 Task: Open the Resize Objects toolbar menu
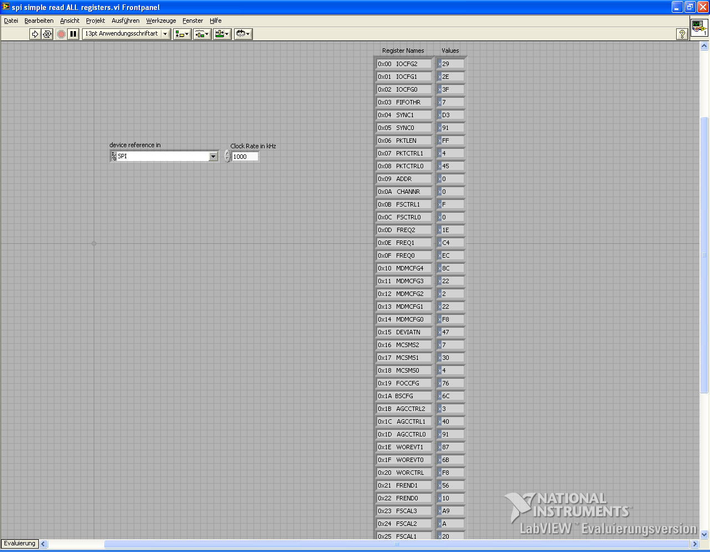pyautogui.click(x=222, y=34)
